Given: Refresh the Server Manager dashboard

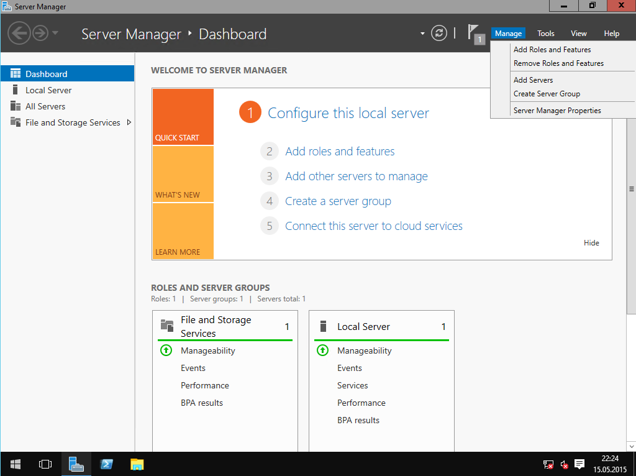Looking at the screenshot, I should [x=439, y=33].
